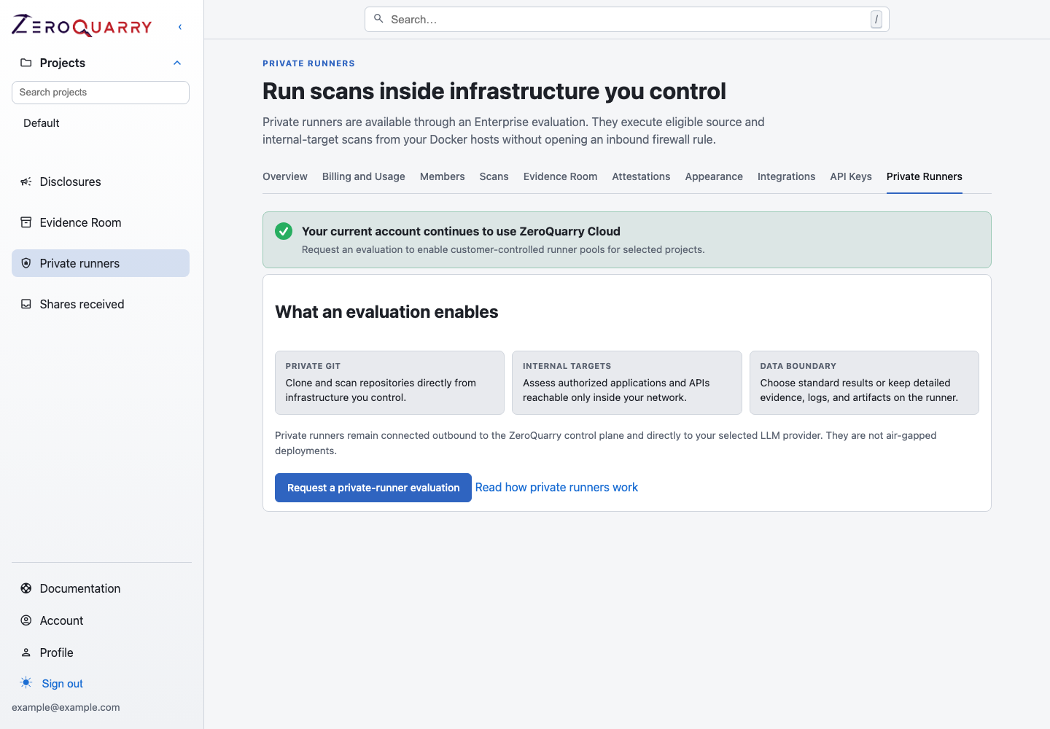The width and height of the screenshot is (1050, 729).
Task: Open Disclosures in the sidebar
Action: click(101, 182)
